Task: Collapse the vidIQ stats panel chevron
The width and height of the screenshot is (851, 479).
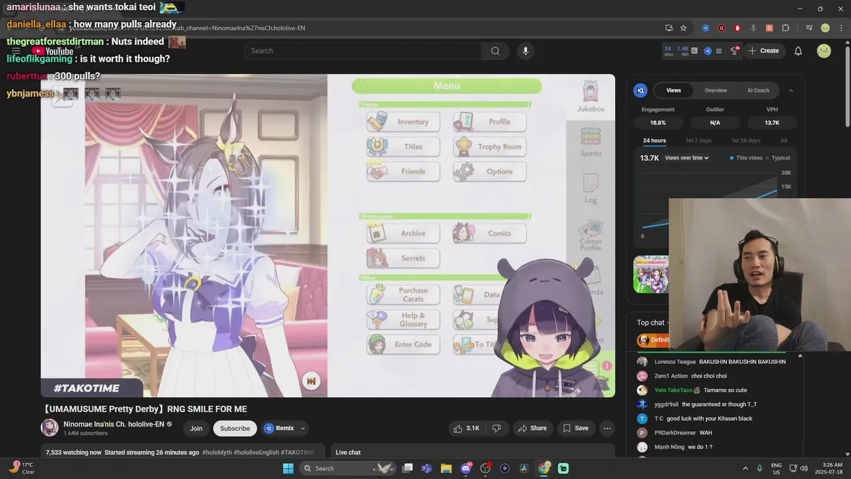Action: pyautogui.click(x=791, y=90)
